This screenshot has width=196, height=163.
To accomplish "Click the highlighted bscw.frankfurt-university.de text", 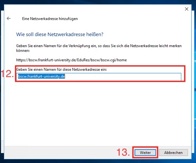I will [x=42, y=76].
